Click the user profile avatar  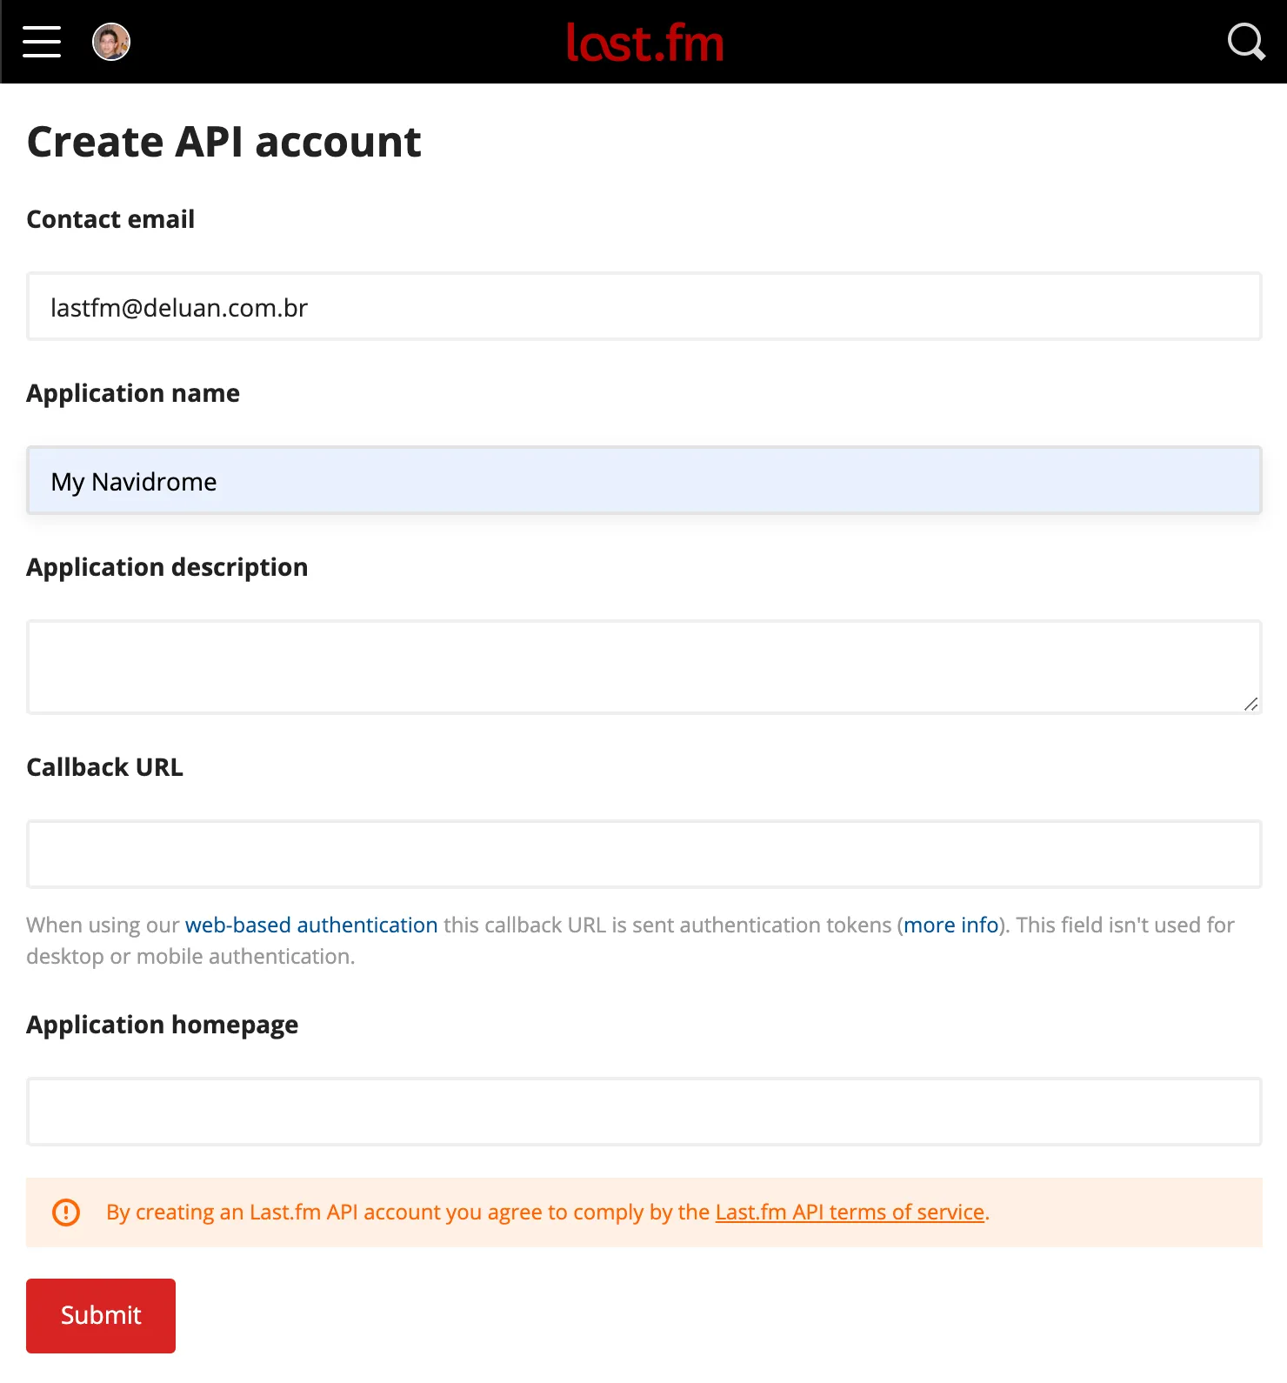(x=111, y=42)
